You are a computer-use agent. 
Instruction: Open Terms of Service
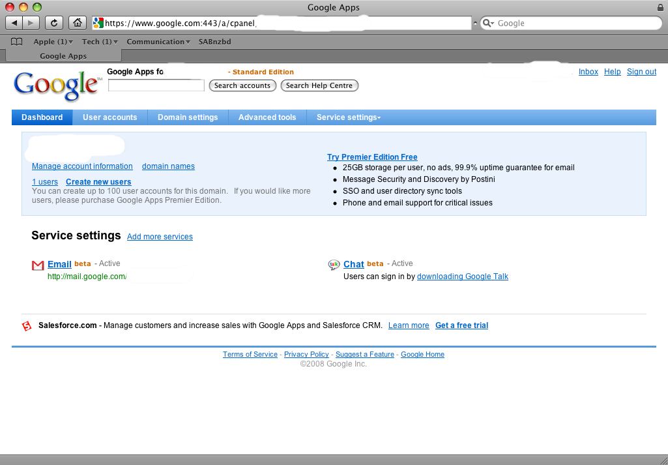click(x=250, y=354)
